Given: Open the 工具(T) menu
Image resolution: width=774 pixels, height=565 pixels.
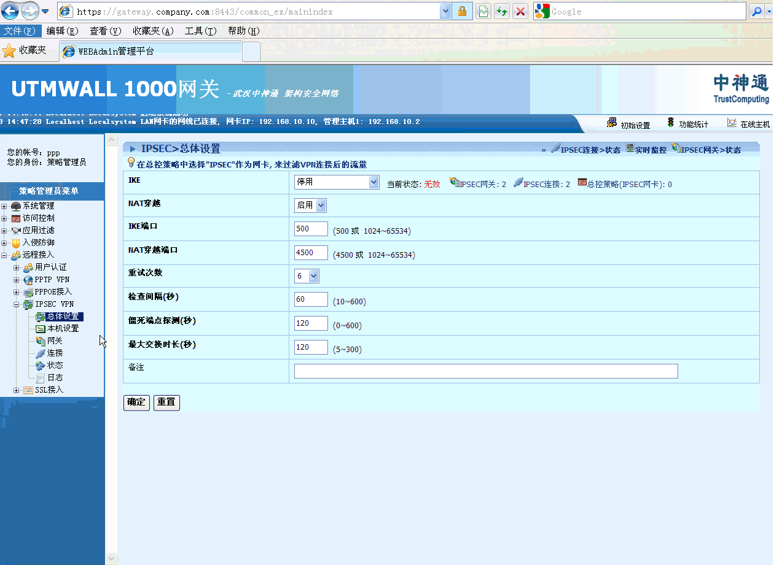Looking at the screenshot, I should pyautogui.click(x=200, y=31).
